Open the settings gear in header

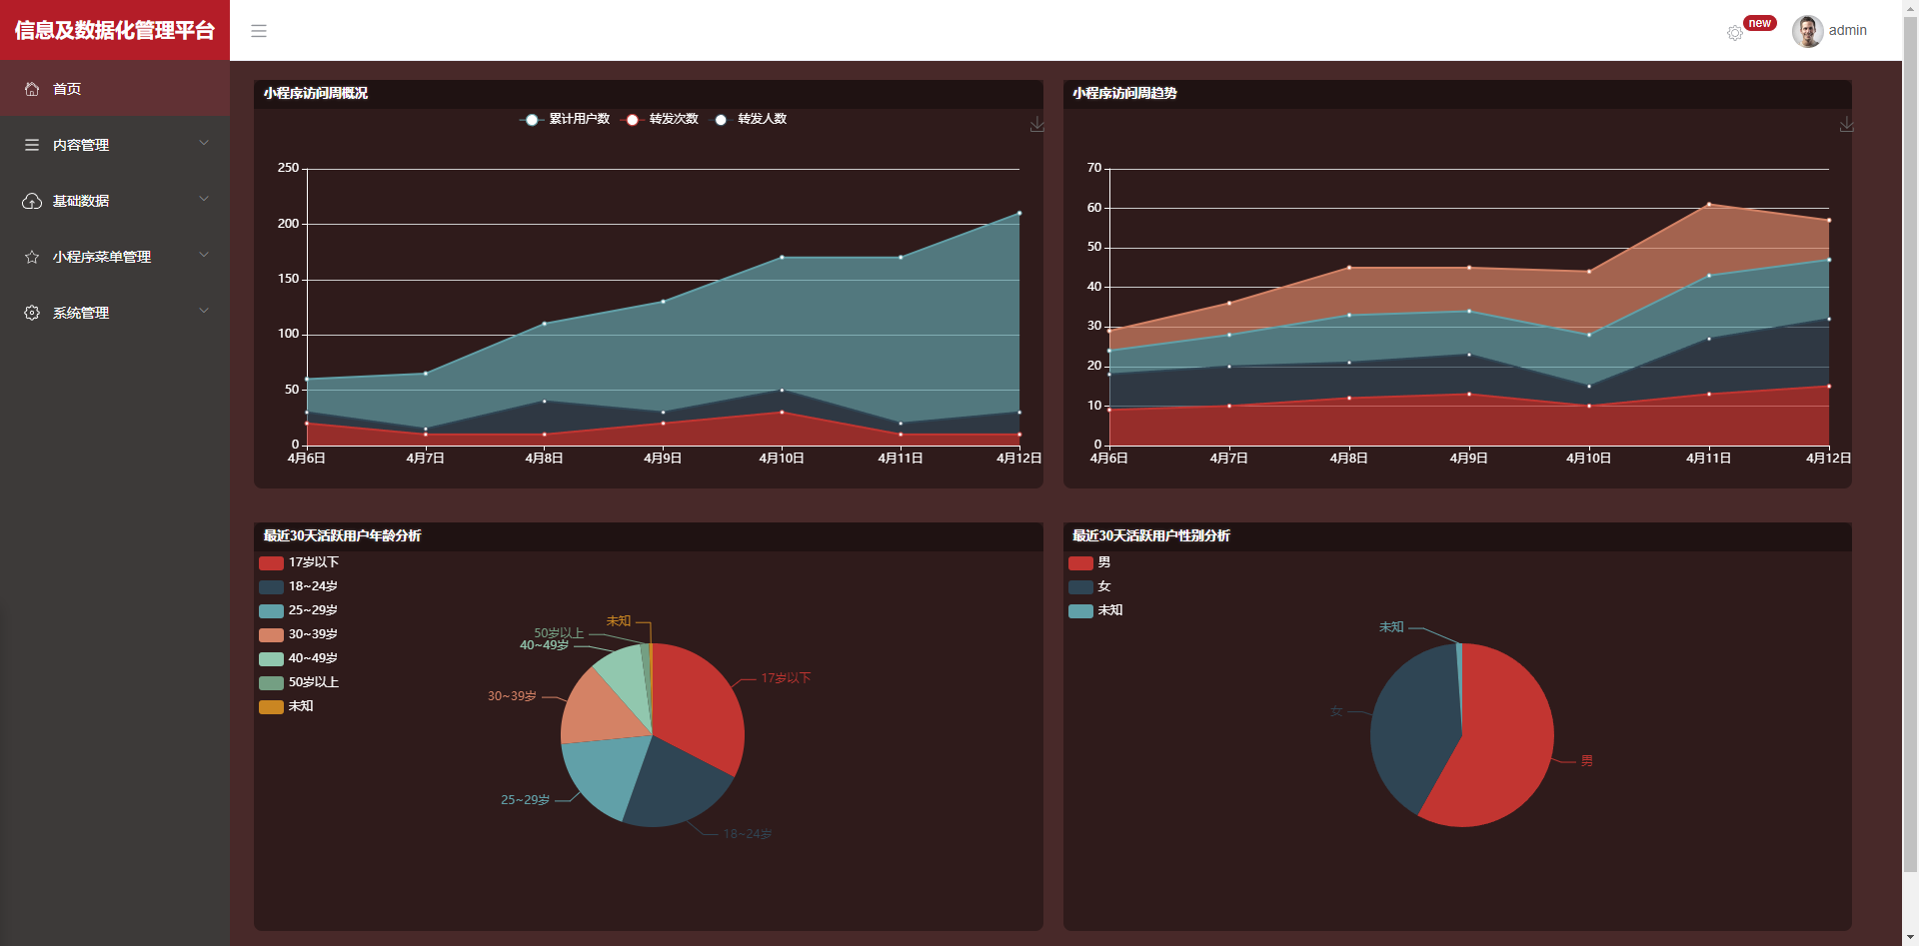click(x=1735, y=33)
